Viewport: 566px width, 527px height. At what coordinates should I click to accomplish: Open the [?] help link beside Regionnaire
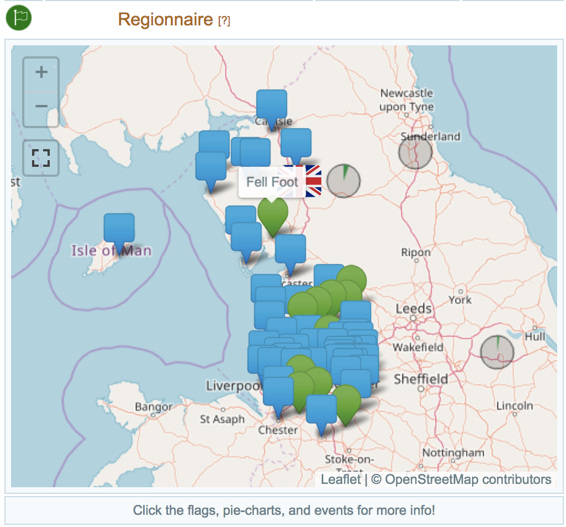point(224,20)
